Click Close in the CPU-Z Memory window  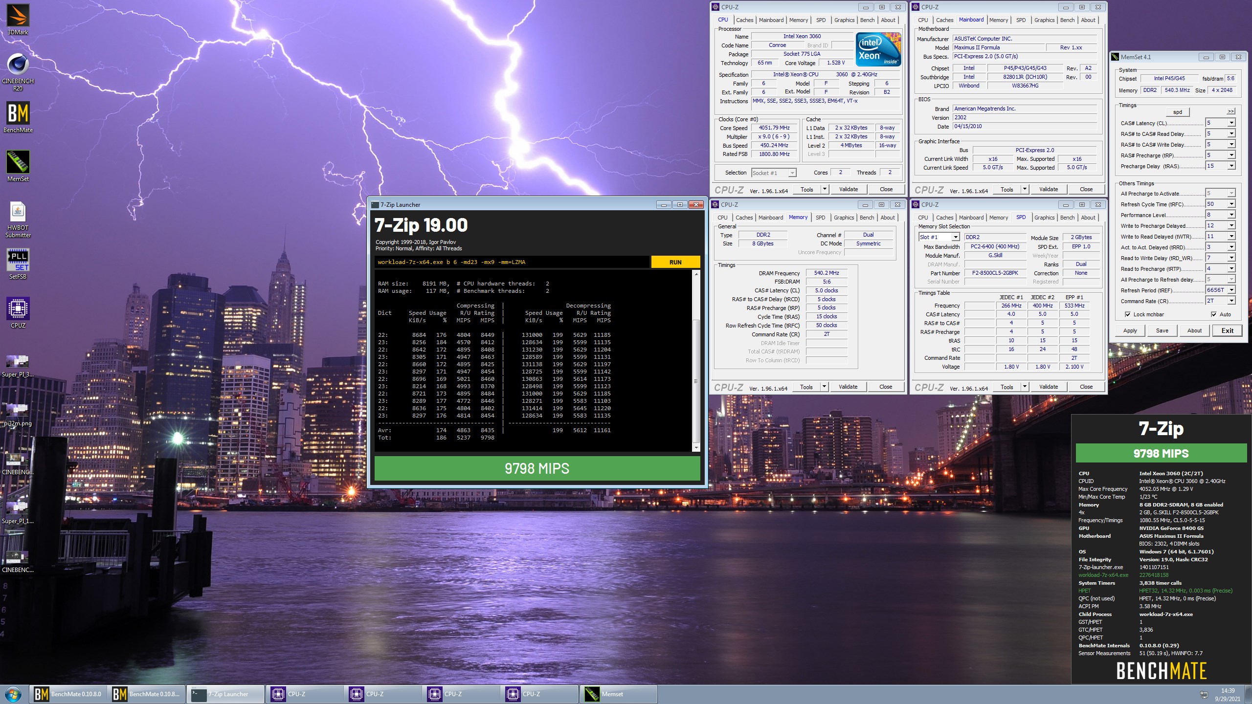[886, 387]
